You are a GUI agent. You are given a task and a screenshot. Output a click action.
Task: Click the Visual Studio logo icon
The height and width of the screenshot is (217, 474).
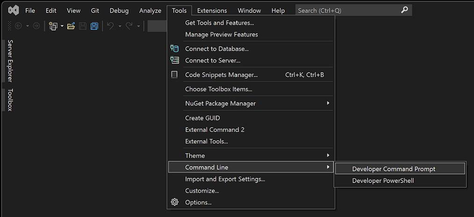[x=14, y=10]
